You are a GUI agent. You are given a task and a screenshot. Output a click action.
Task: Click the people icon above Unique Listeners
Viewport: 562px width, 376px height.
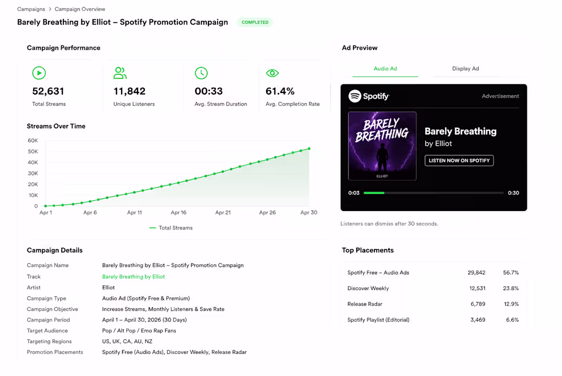coord(120,73)
